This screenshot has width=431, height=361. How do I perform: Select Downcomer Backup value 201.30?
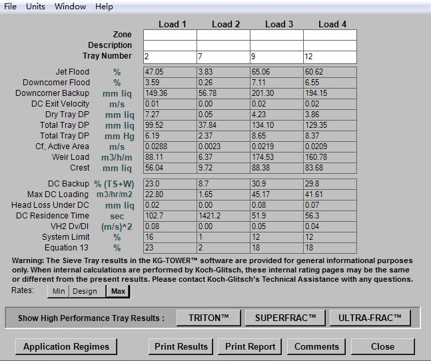pos(277,93)
